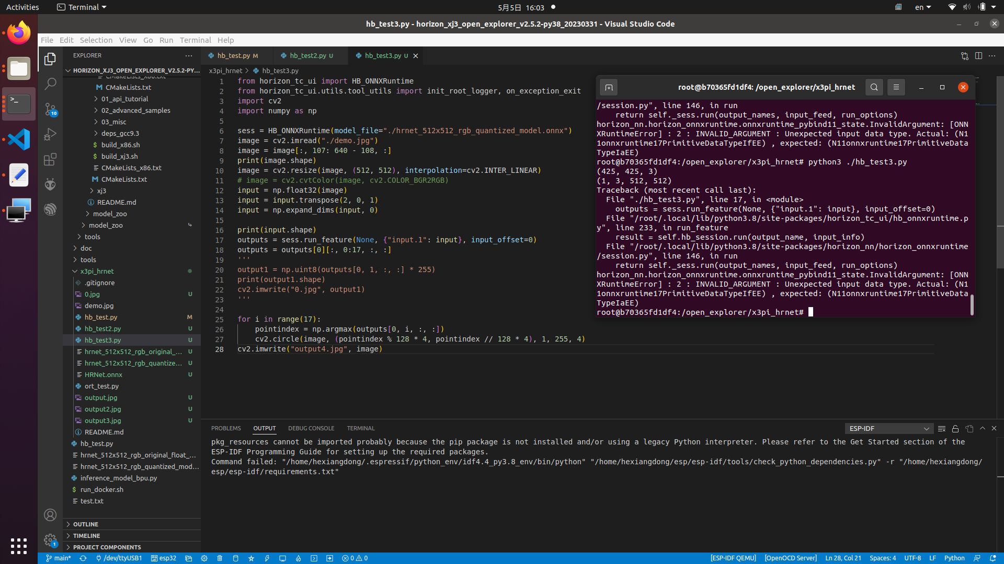Open the Source Control view
The image size is (1004, 564).
[50, 109]
